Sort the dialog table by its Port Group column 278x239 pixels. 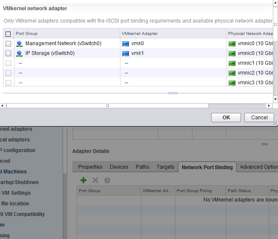pos(67,34)
